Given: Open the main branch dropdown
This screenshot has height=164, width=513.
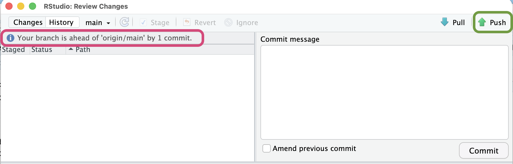Looking at the screenshot, I should click(98, 23).
